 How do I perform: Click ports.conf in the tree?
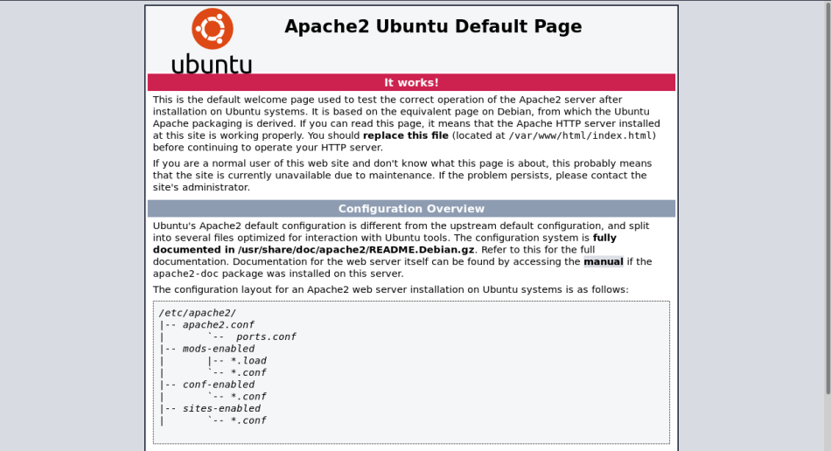[x=266, y=337]
